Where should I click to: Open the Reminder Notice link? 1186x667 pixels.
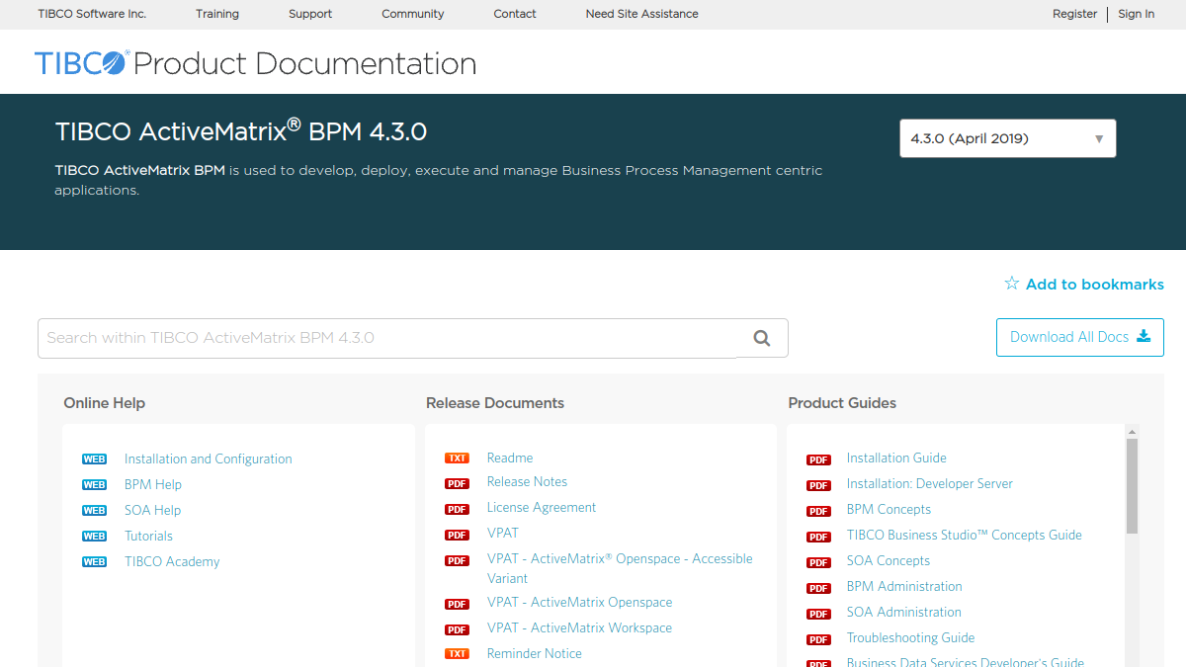click(535, 653)
